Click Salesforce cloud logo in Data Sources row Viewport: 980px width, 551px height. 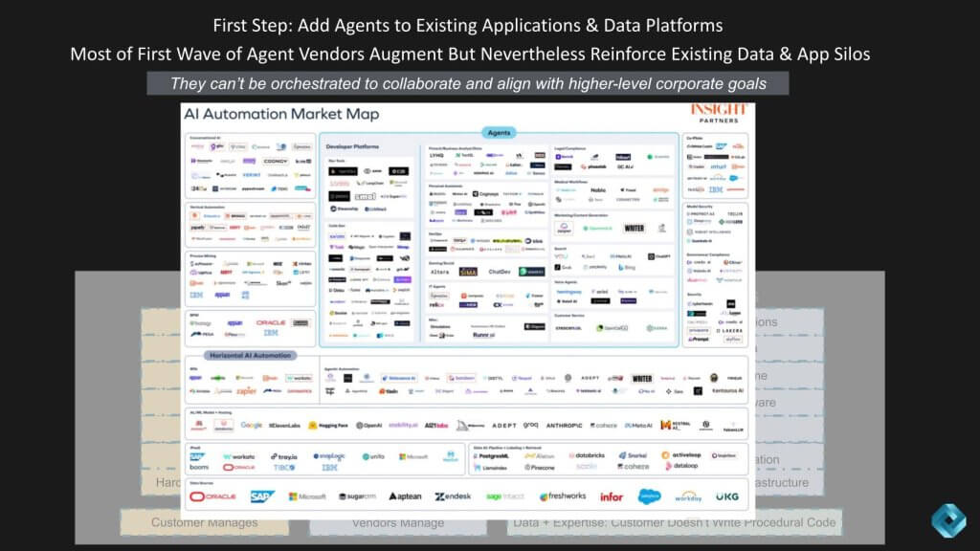650,496
